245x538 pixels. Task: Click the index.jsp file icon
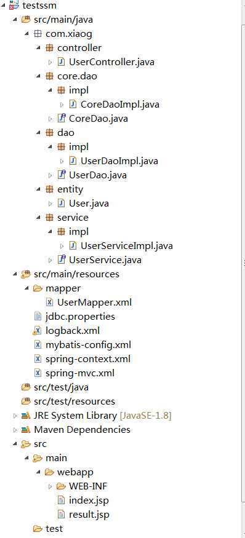pyautogui.click(x=61, y=500)
